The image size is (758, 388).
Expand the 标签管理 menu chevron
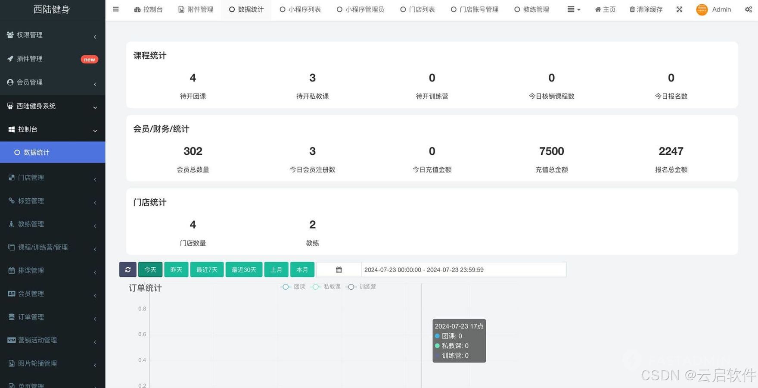tap(95, 203)
